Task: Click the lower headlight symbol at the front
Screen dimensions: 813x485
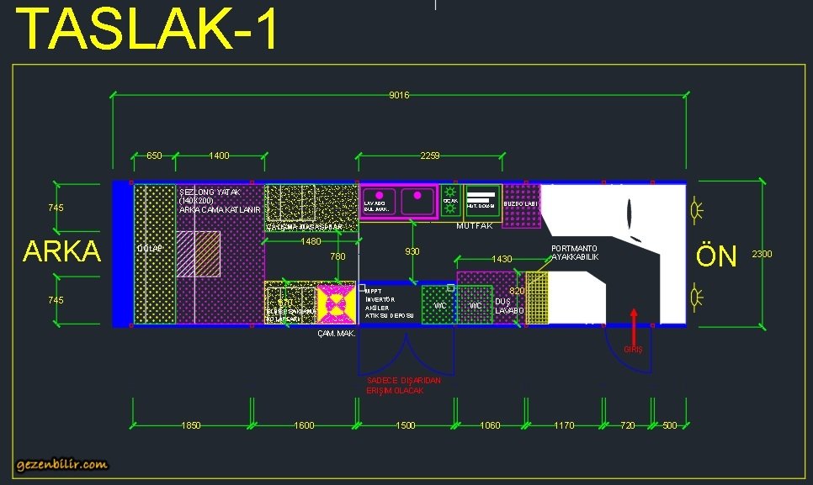Action: (x=697, y=296)
